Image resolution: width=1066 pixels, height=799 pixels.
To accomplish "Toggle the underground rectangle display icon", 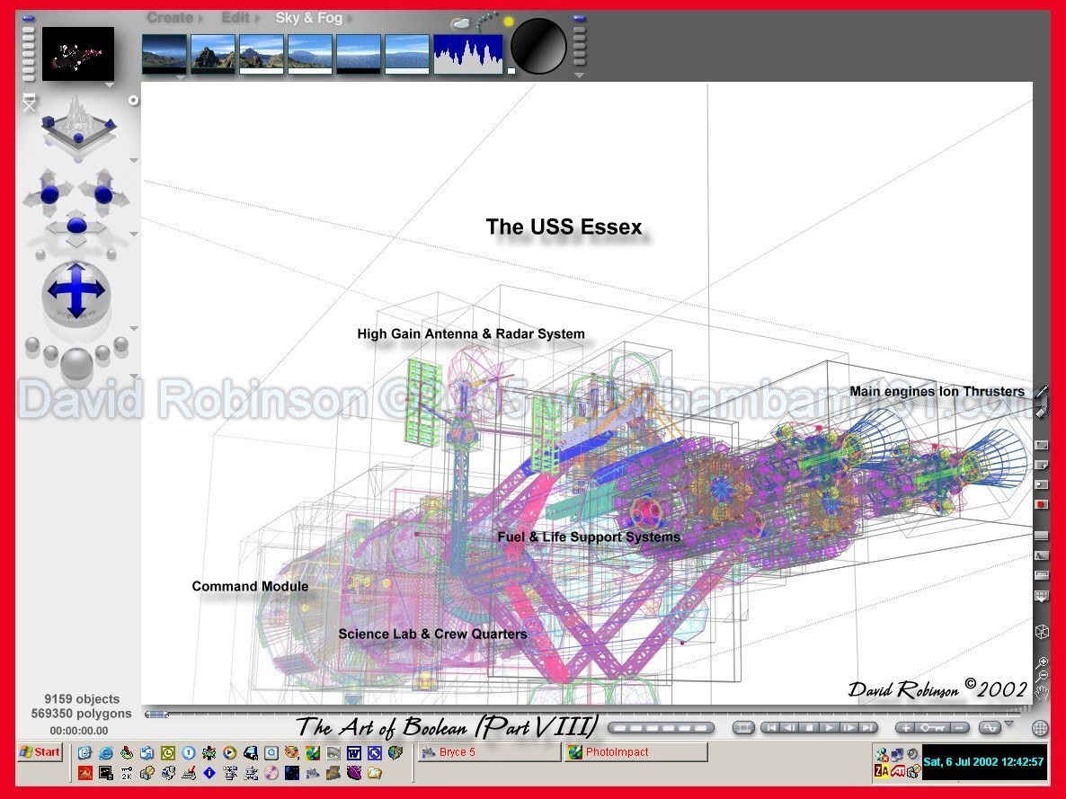I will click(1041, 575).
